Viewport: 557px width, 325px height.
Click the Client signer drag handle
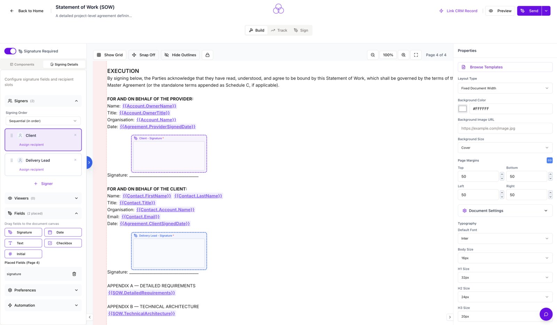click(11, 136)
